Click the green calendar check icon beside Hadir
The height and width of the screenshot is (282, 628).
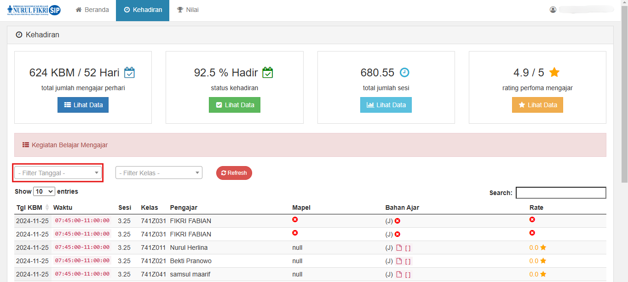[268, 72]
